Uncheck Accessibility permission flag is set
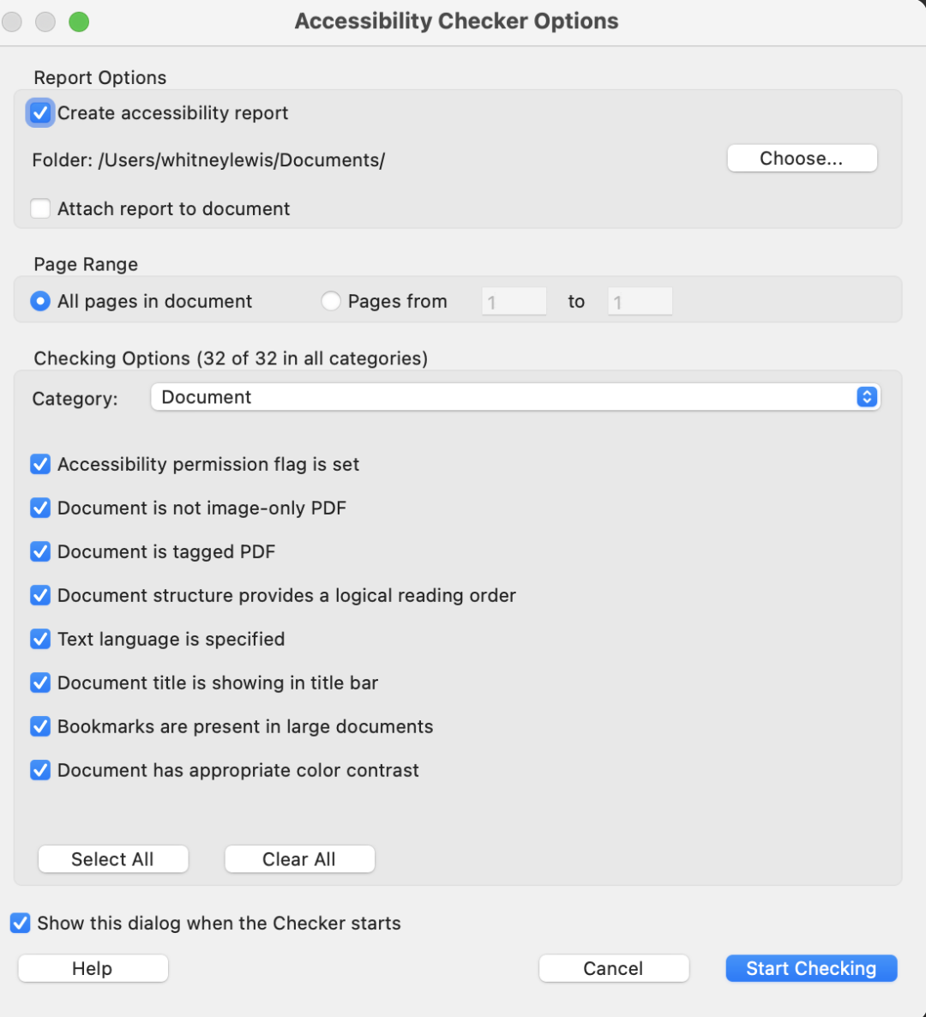 coord(40,464)
